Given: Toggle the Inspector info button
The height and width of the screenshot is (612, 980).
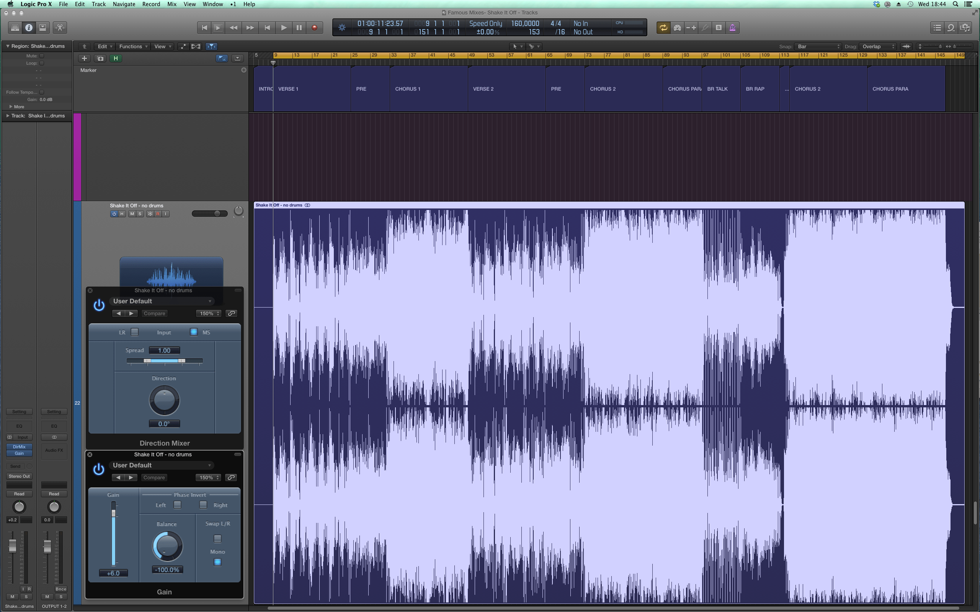Looking at the screenshot, I should click(29, 28).
